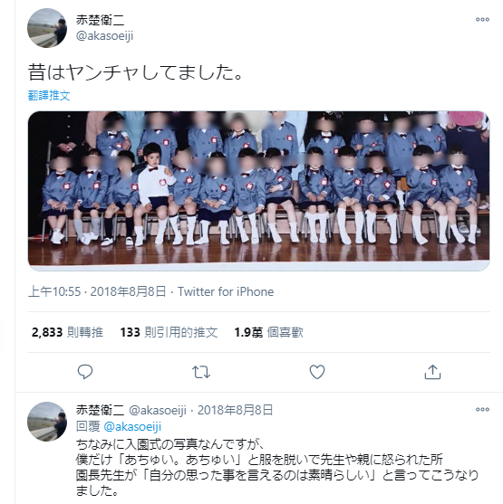The width and height of the screenshot is (503, 504).
Task: Open the 2,833 則轉推 retweets list
Action: 67,332
